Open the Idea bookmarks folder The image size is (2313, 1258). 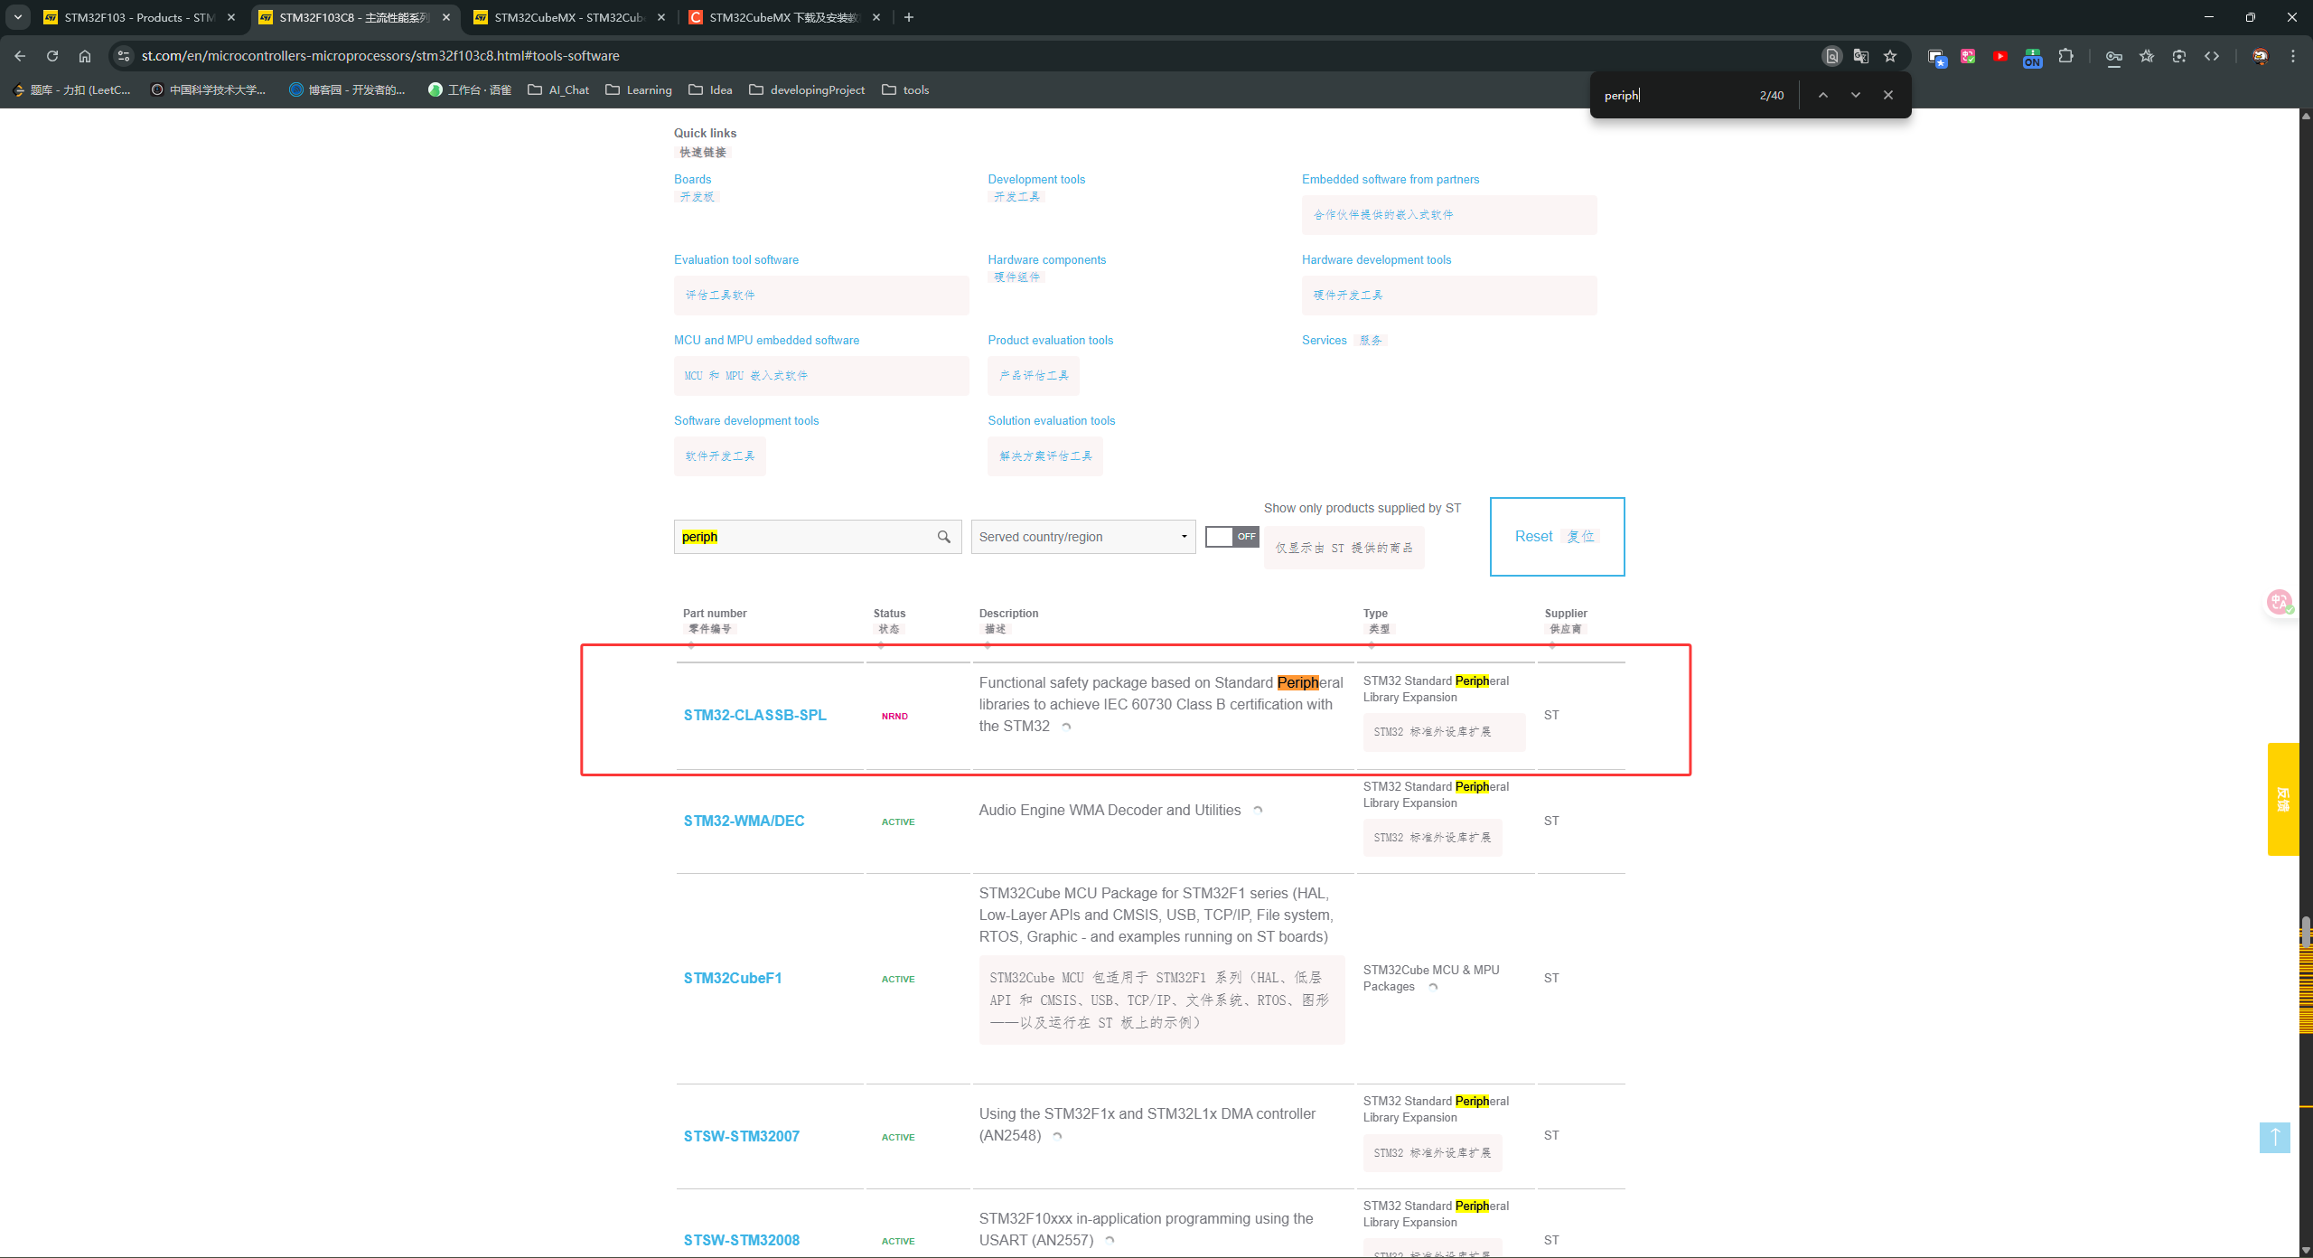click(710, 89)
